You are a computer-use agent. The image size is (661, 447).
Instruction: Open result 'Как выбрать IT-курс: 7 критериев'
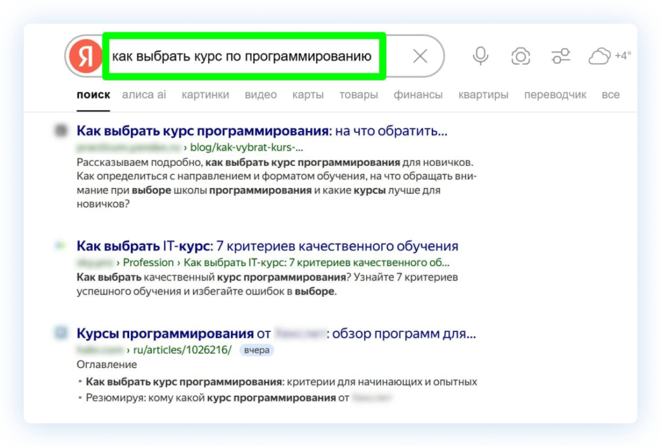(x=267, y=246)
